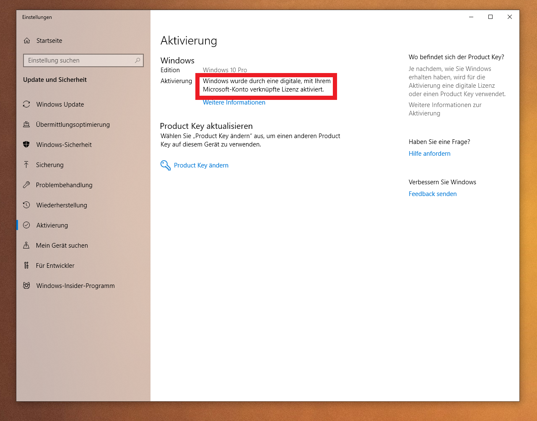This screenshot has height=421, width=537.
Task: Click the Haben Sie eine Frage? text
Action: click(439, 142)
